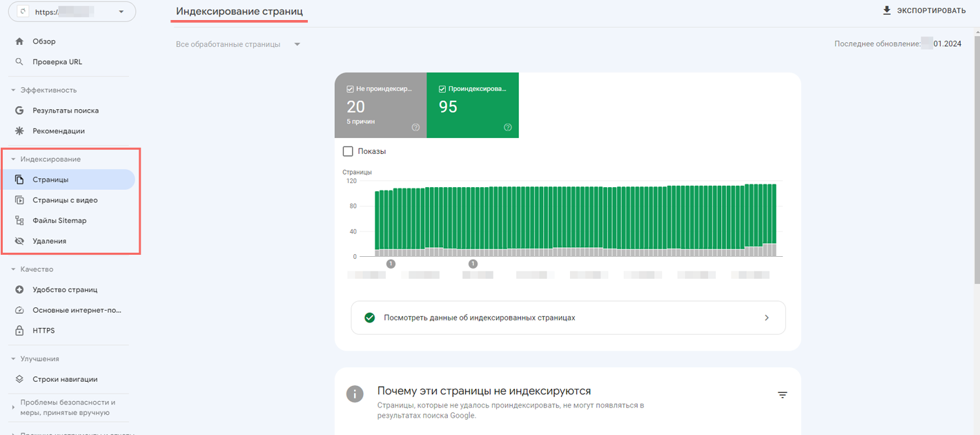Click the '5 причин' text
The image size is (980, 435).
[x=360, y=122]
